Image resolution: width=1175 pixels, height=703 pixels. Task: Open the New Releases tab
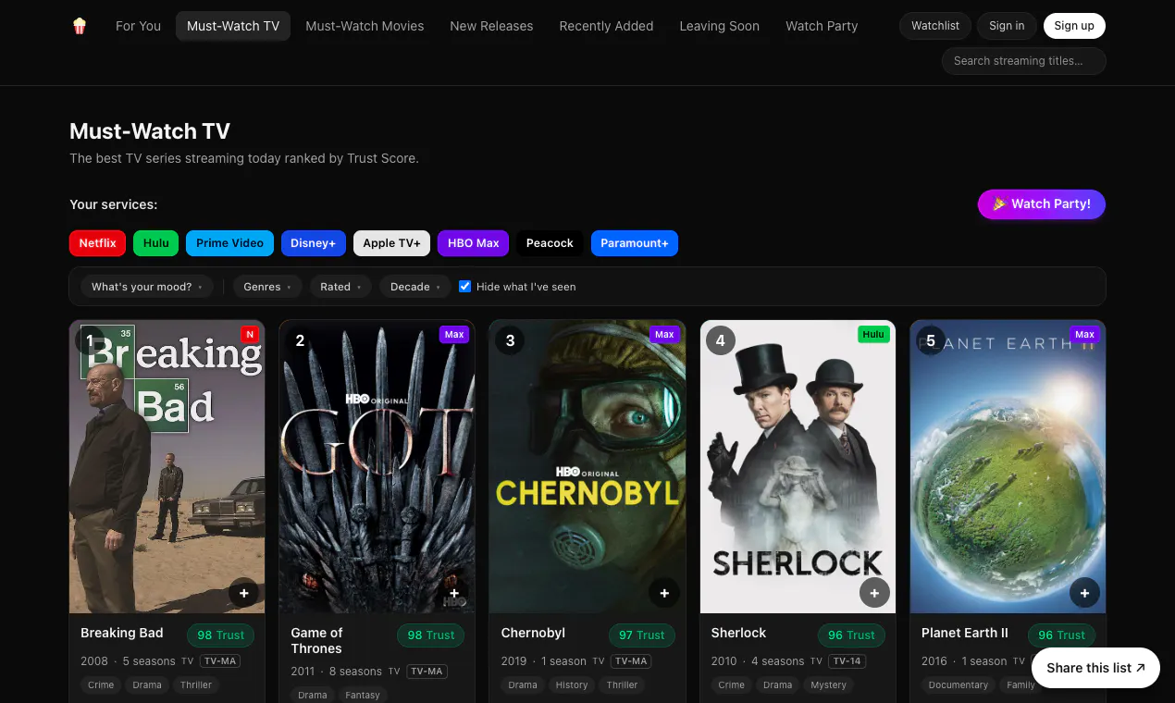(x=491, y=26)
